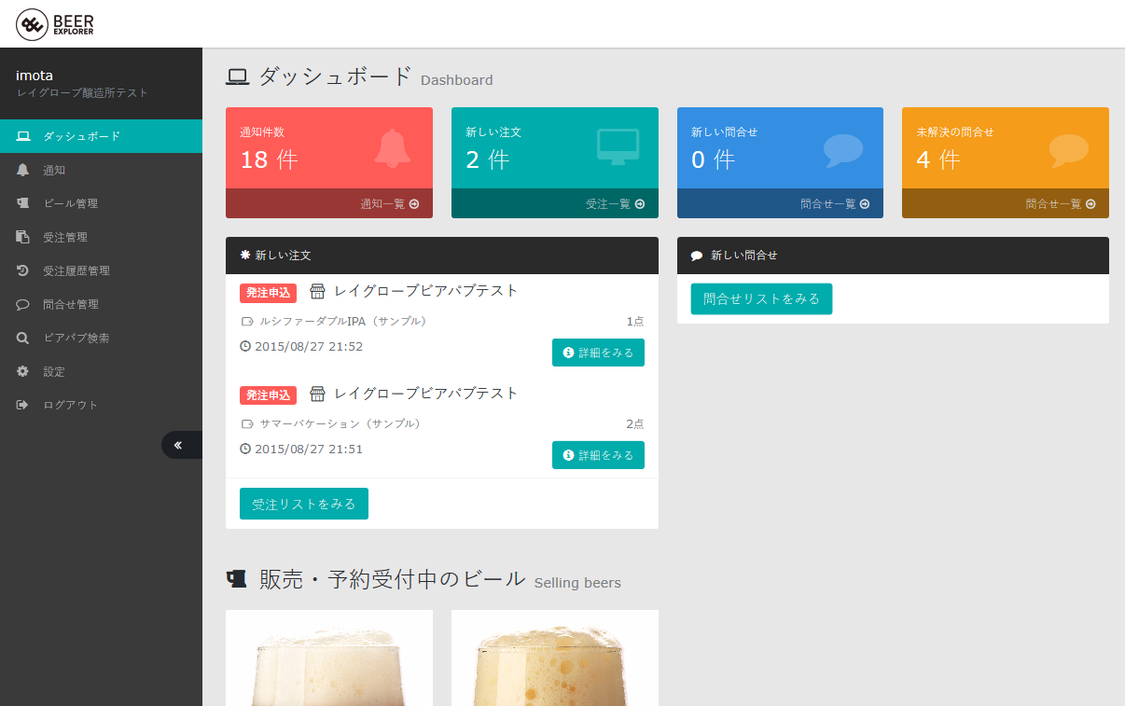
Task: Click the magnifier icon for ビアパブ検索
Action: pos(23,338)
